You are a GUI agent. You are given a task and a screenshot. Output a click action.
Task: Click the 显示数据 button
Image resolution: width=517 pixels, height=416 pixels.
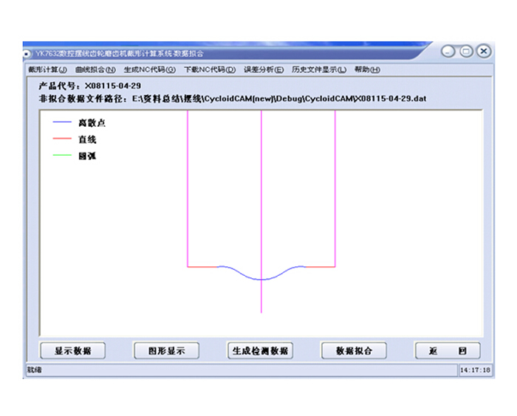(72, 351)
